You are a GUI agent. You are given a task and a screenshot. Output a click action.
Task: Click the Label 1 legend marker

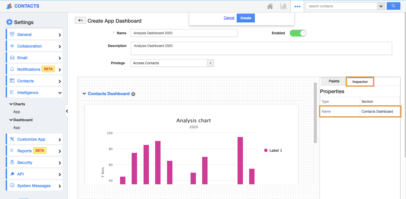tap(266, 150)
